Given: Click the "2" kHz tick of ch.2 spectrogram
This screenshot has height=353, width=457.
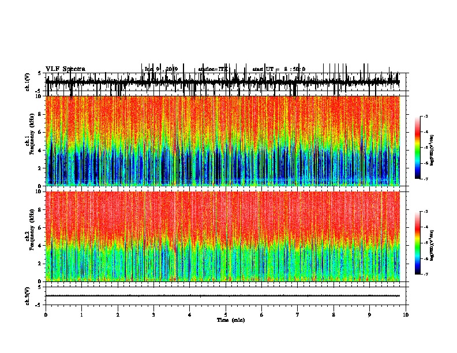Looking at the screenshot, I should pos(40,264).
